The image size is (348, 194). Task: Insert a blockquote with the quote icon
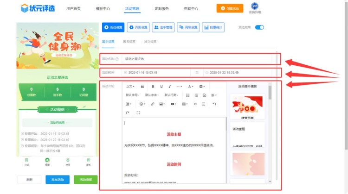142,87
